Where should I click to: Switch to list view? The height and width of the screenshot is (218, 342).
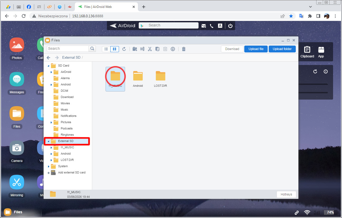tap(106, 49)
